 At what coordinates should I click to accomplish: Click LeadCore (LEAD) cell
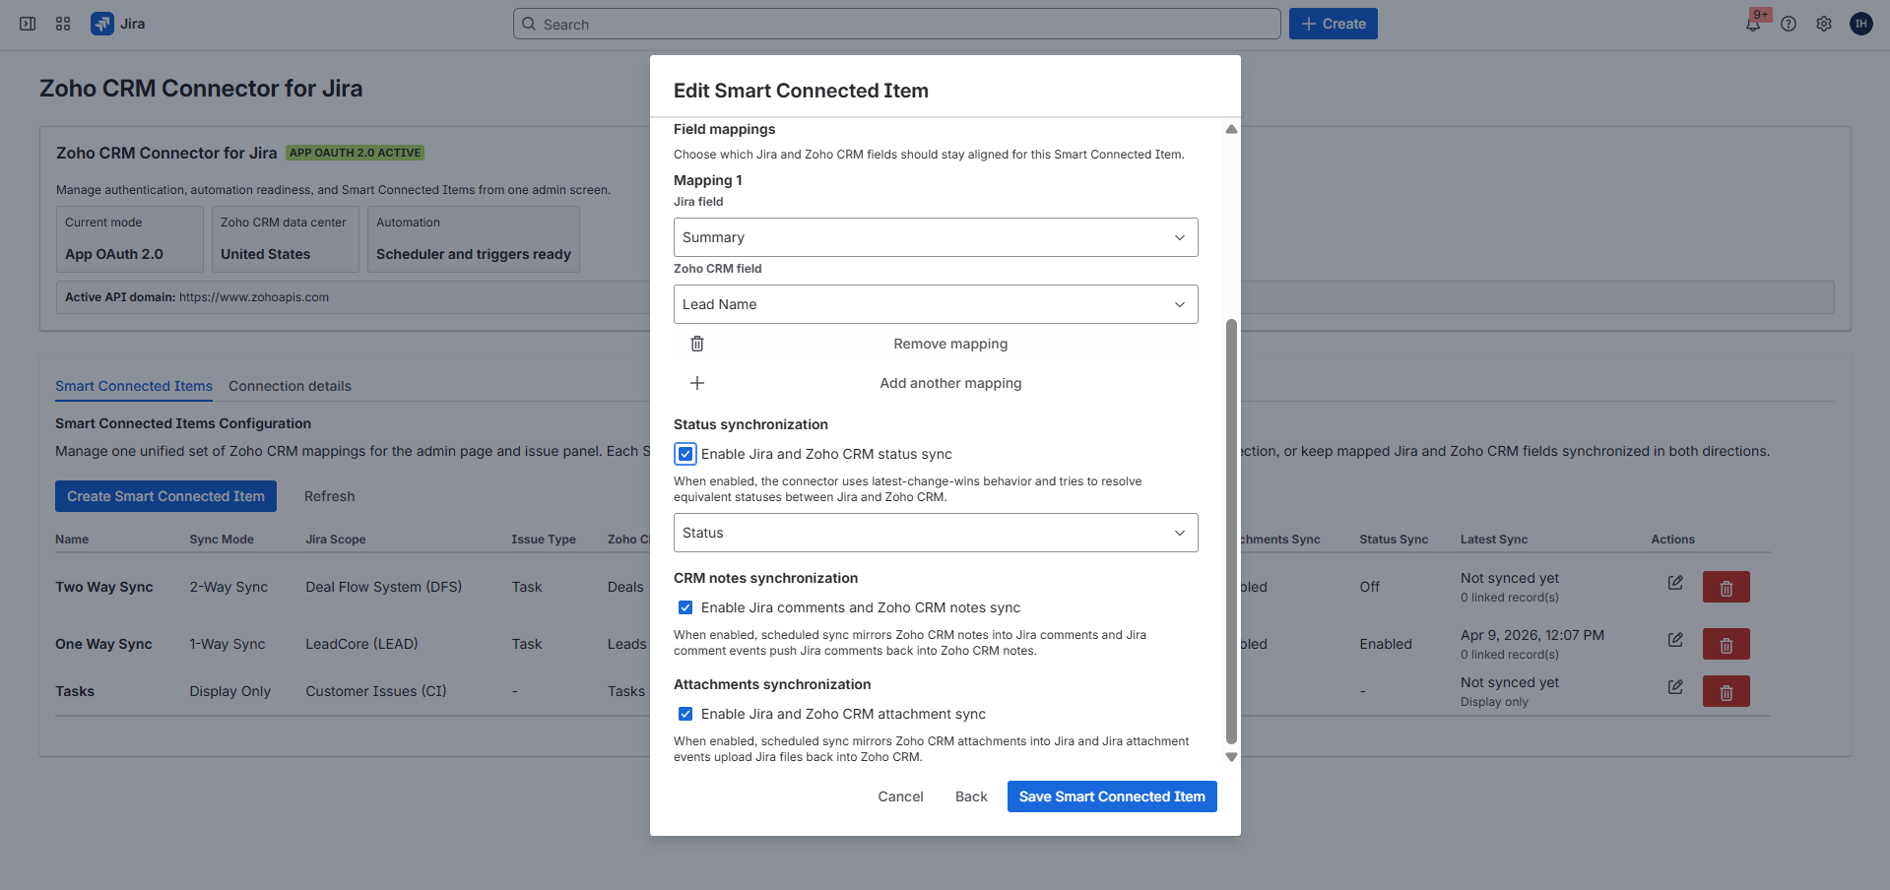(x=361, y=644)
